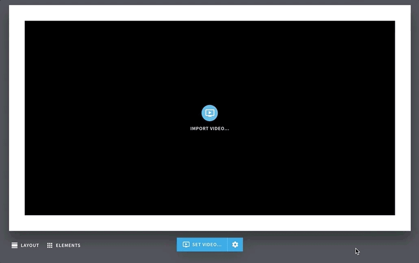Image resolution: width=419 pixels, height=263 pixels.
Task: Click the Elements grid icon
Action: click(50, 245)
